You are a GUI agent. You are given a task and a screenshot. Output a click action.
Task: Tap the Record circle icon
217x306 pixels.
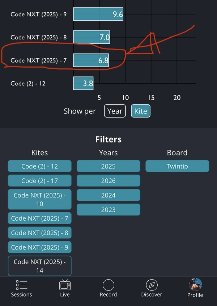[x=108, y=285]
